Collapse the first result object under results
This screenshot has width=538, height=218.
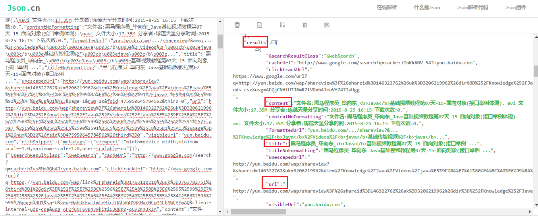pyautogui.click(x=256, y=49)
